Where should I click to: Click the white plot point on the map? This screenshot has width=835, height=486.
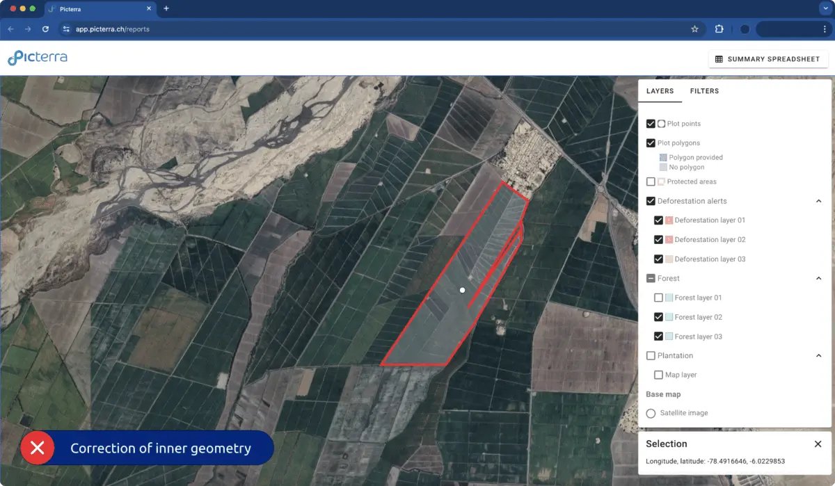click(x=462, y=290)
